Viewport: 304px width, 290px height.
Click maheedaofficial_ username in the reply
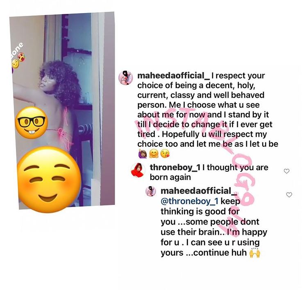199,191
